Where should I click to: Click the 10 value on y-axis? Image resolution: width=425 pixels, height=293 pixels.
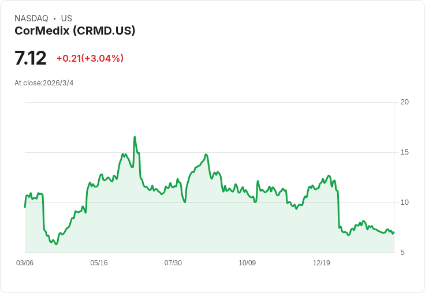point(405,202)
